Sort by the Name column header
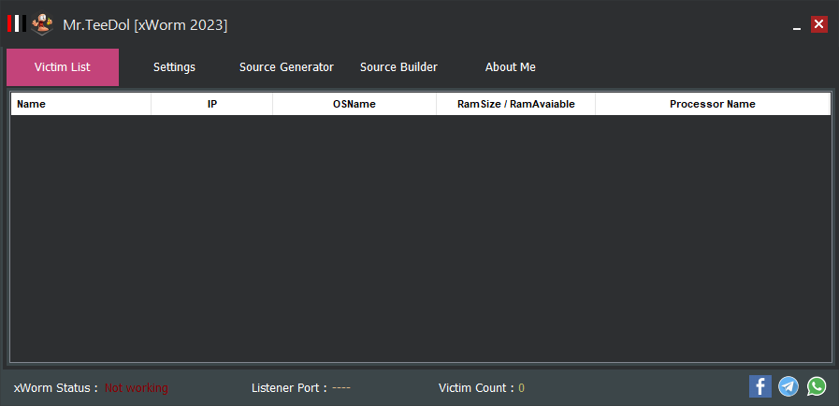This screenshot has height=406, width=839. click(x=80, y=104)
